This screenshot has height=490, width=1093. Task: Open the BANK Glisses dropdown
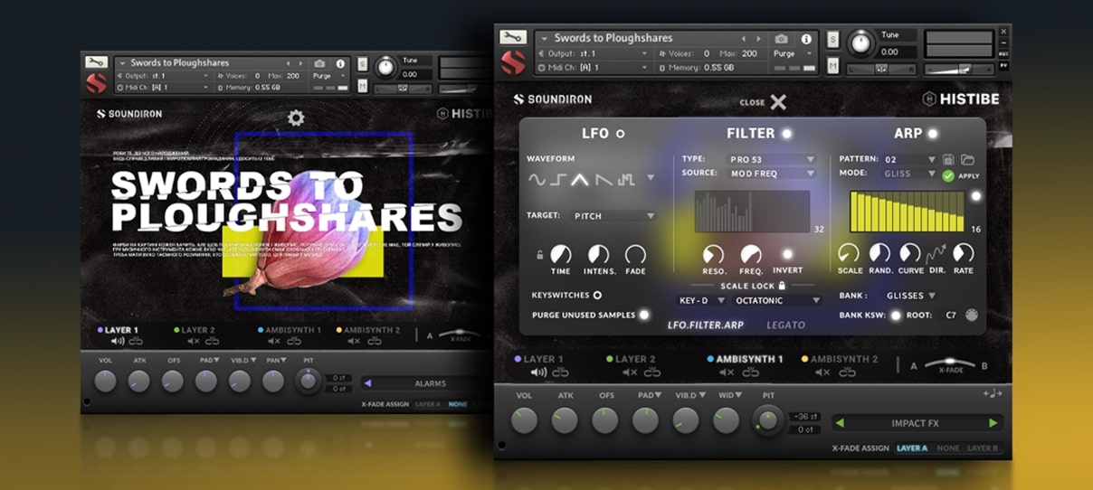pyautogui.click(x=911, y=296)
